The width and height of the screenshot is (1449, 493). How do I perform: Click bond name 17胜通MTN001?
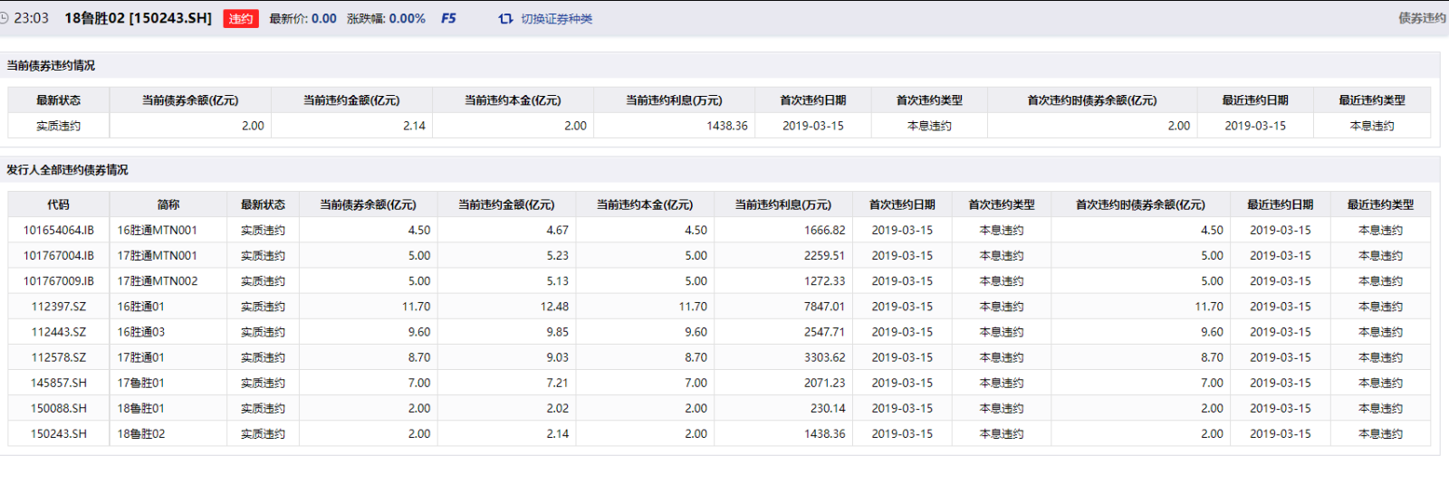point(157,255)
